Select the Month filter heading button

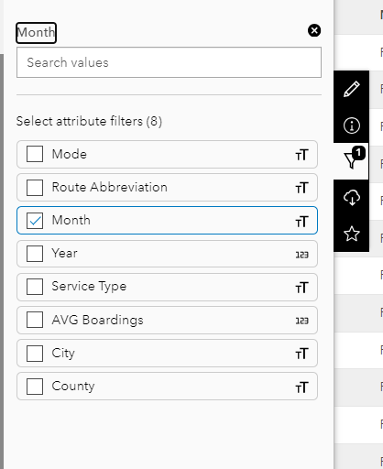pos(36,33)
